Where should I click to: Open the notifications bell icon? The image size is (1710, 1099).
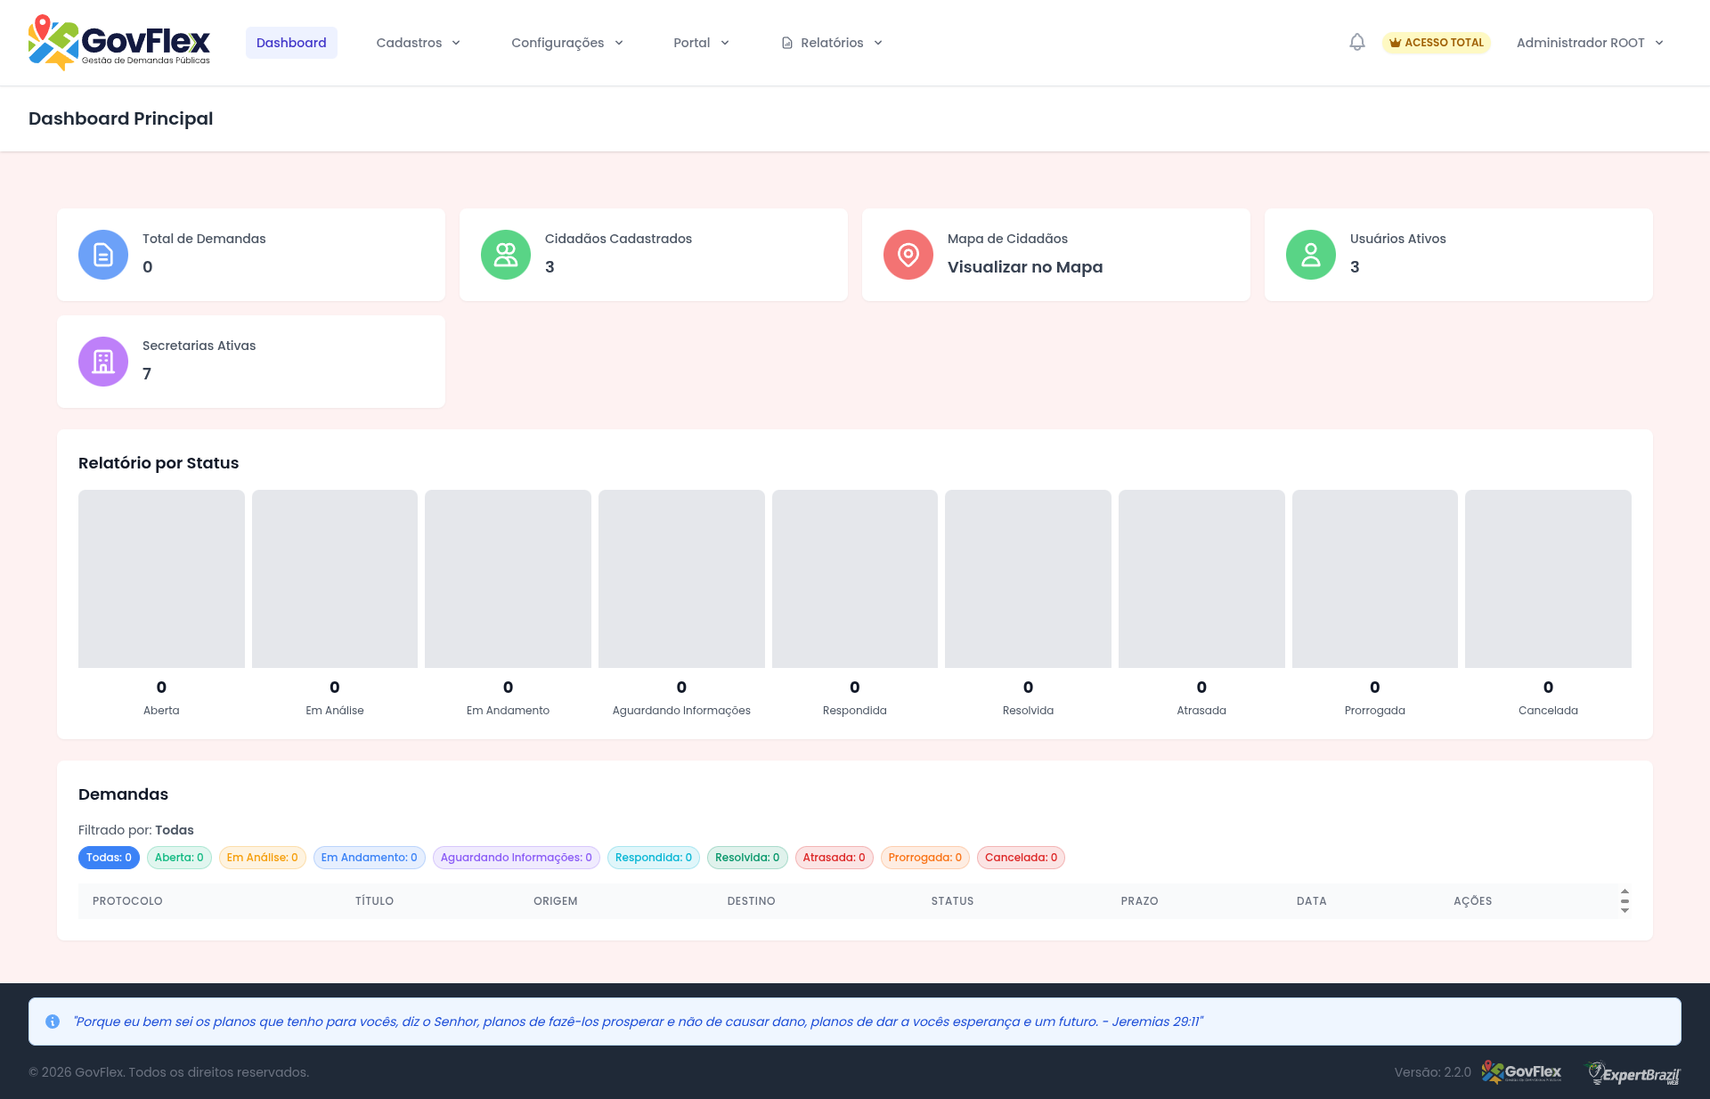point(1356,42)
